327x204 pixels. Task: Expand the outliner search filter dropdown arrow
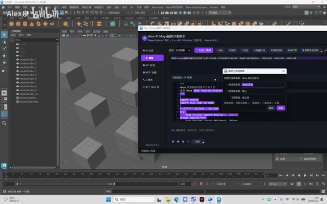(x=57, y=40)
